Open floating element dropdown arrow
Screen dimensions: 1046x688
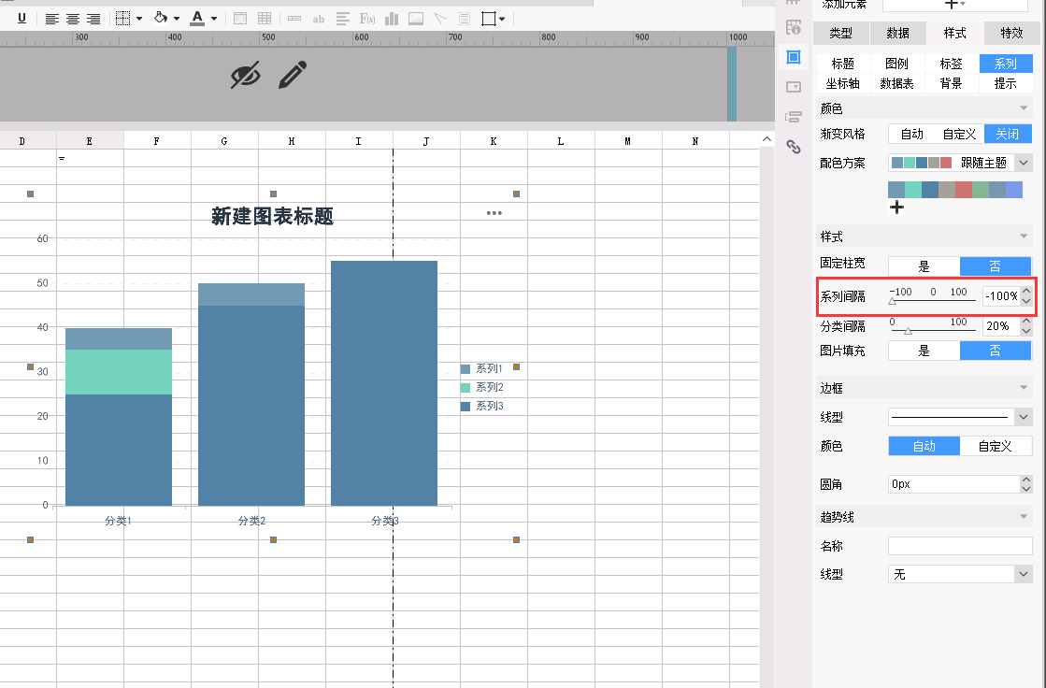(502, 20)
